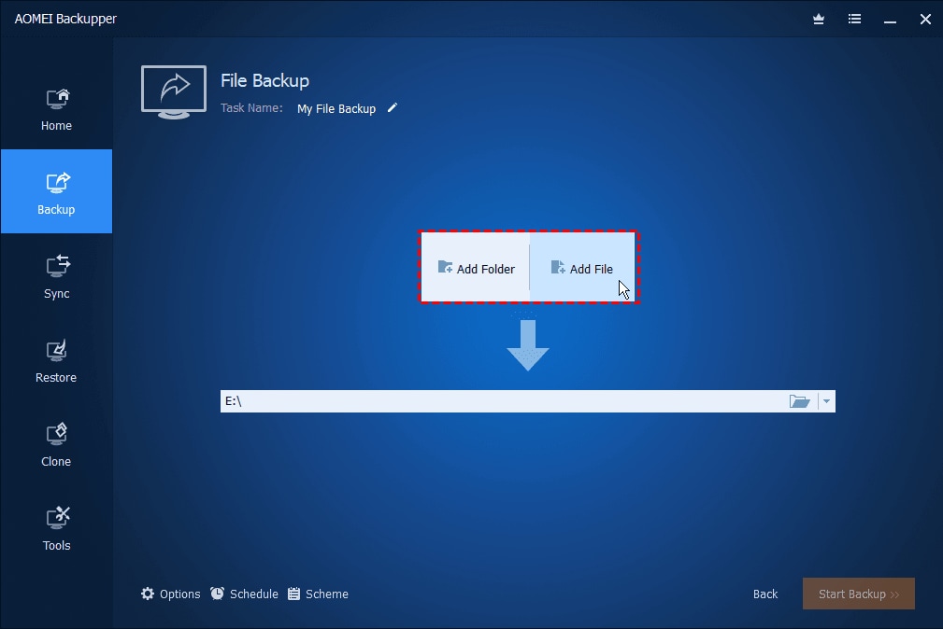
Task: Go Back to previous screen
Action: (x=765, y=594)
